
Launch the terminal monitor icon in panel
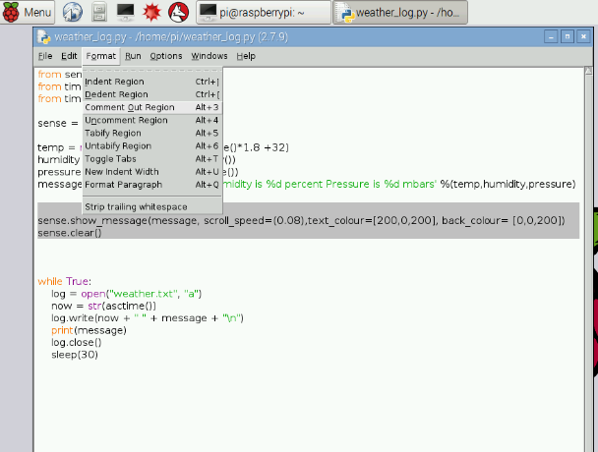click(x=126, y=12)
